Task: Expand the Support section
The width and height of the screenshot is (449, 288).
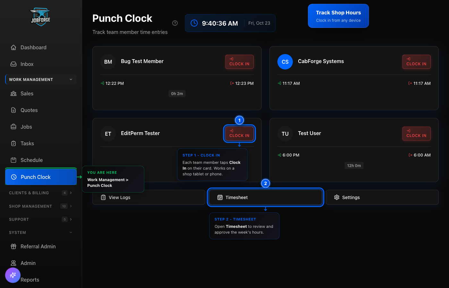Action: coord(41,219)
